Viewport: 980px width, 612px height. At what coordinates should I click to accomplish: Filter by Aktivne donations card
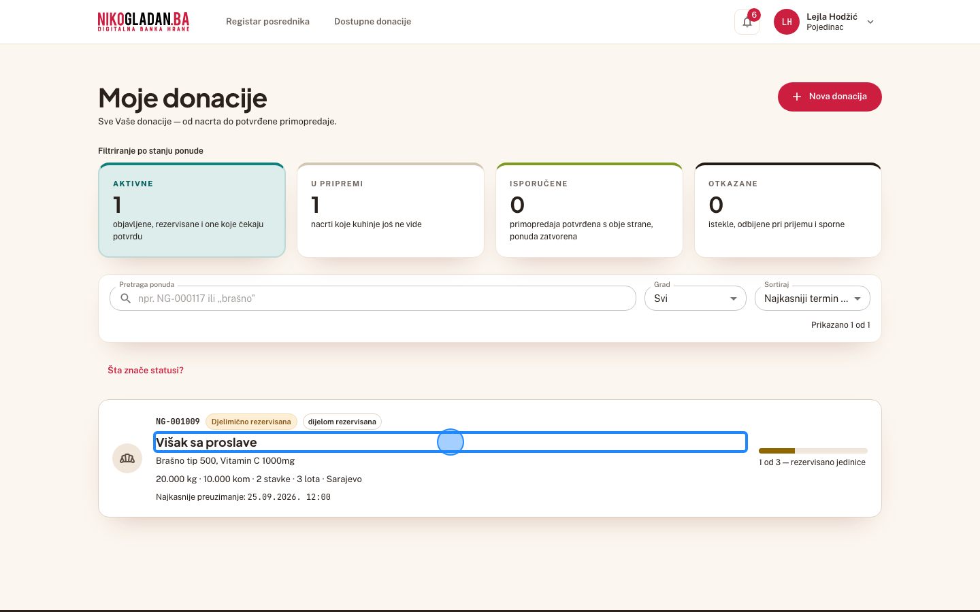pyautogui.click(x=192, y=210)
